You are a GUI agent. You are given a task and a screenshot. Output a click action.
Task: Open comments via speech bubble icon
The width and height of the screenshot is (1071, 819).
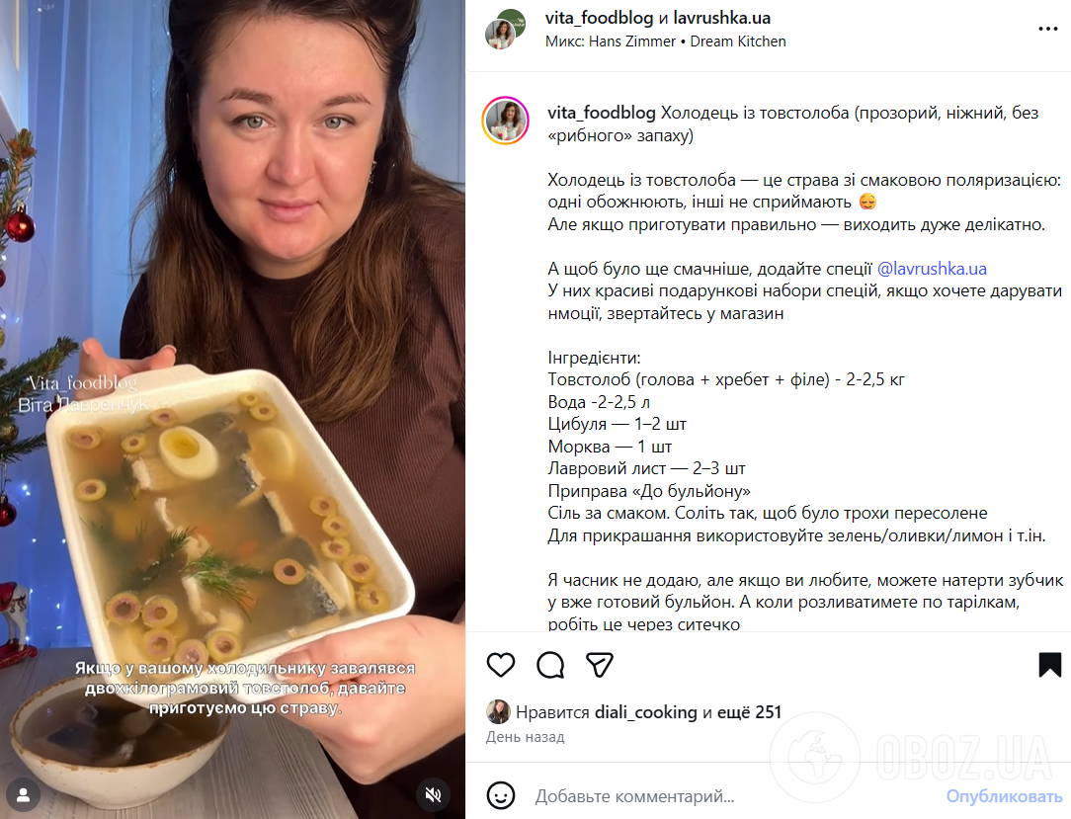click(550, 665)
